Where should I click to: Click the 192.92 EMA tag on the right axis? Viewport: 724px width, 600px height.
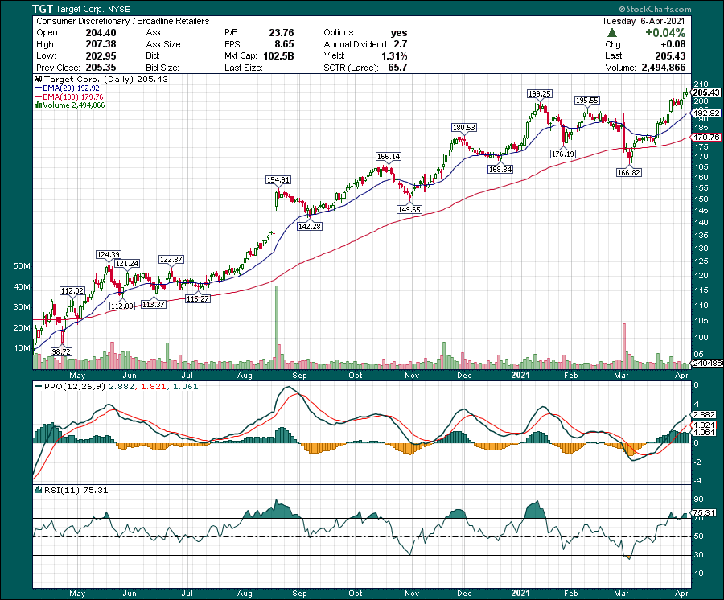[706, 113]
